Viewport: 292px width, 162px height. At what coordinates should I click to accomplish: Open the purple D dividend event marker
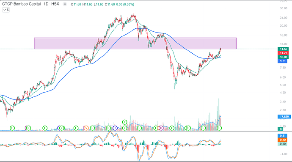pos(161,128)
